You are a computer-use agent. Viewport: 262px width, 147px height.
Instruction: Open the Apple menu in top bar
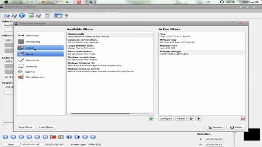click(6, 2)
